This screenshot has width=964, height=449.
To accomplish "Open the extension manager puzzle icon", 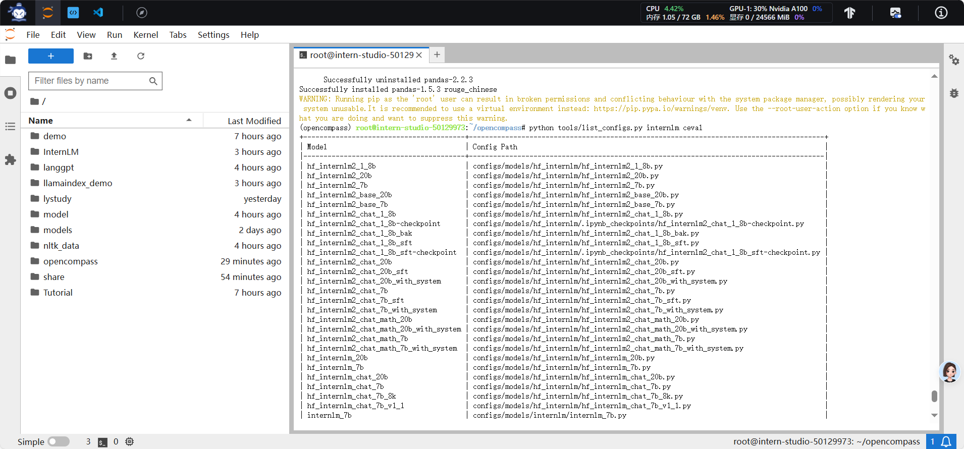I will 10,160.
